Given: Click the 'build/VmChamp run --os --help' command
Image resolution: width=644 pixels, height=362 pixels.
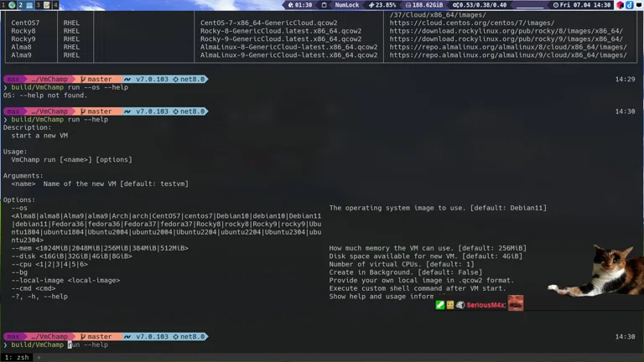Looking at the screenshot, I should 70,87.
